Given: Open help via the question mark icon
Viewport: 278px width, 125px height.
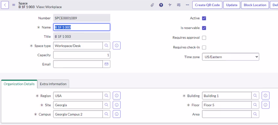Looking at the screenshot, I should coord(161,5).
